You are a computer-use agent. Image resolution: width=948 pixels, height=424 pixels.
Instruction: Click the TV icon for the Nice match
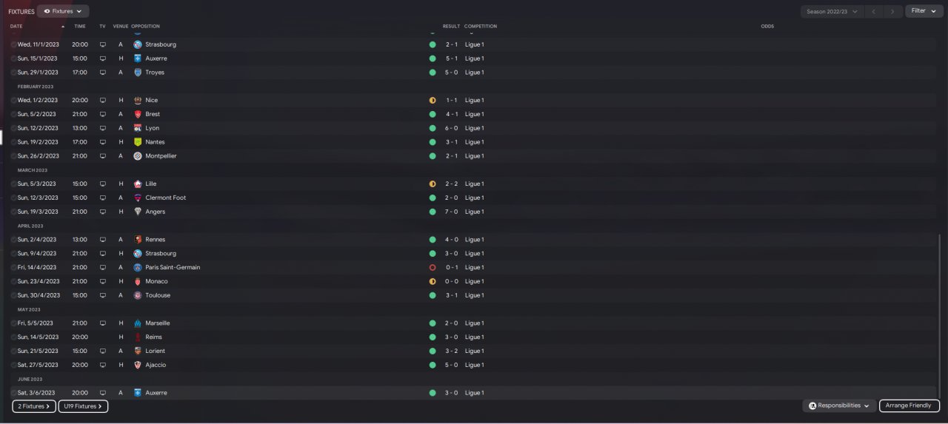[x=103, y=100]
